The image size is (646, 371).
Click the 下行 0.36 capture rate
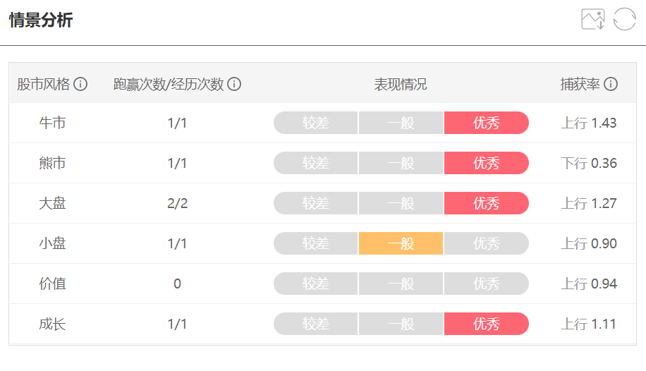click(589, 163)
